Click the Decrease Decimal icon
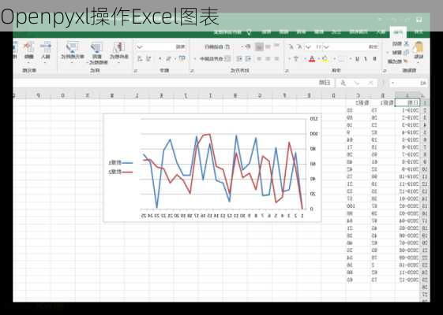Screen dimensions: 443x315 (140, 58)
